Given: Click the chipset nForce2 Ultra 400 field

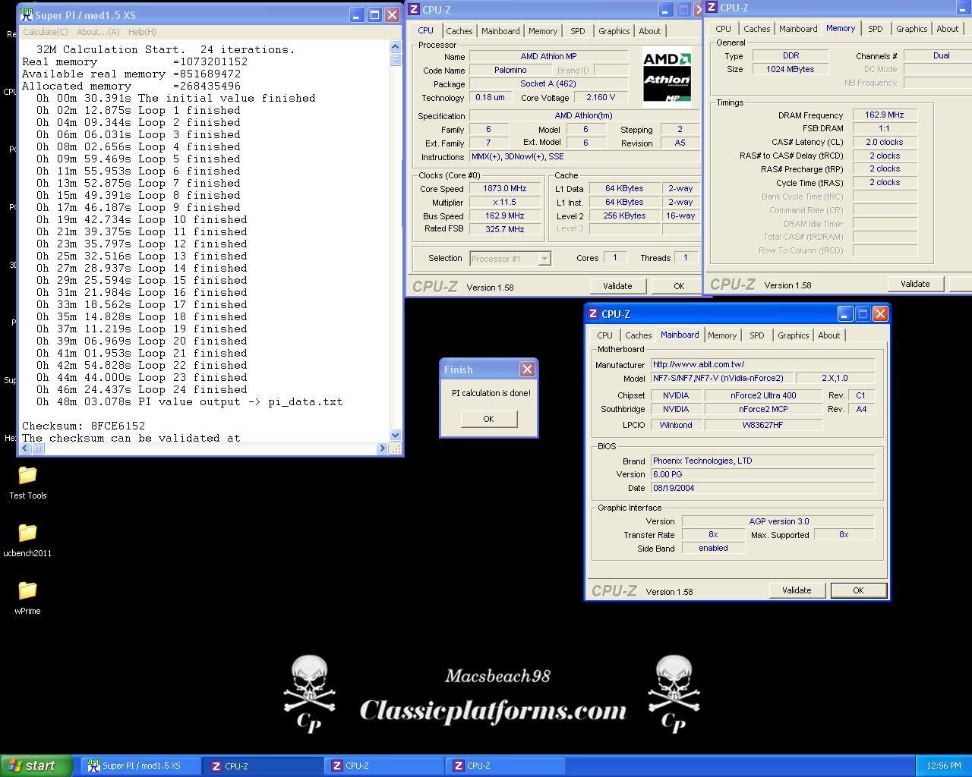Looking at the screenshot, I should tap(763, 395).
